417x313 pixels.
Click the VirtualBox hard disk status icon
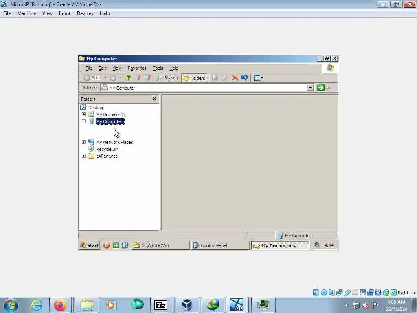coord(316,293)
